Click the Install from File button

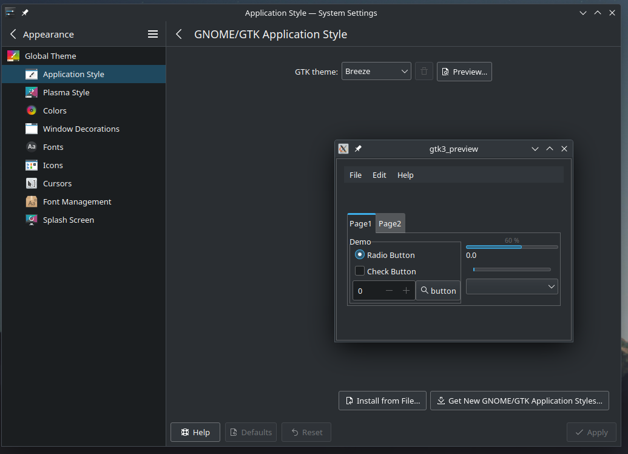[x=382, y=401]
